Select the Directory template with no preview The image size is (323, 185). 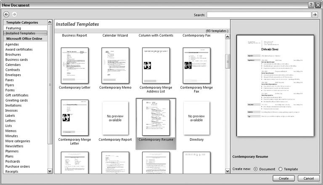pyautogui.click(x=196, y=118)
